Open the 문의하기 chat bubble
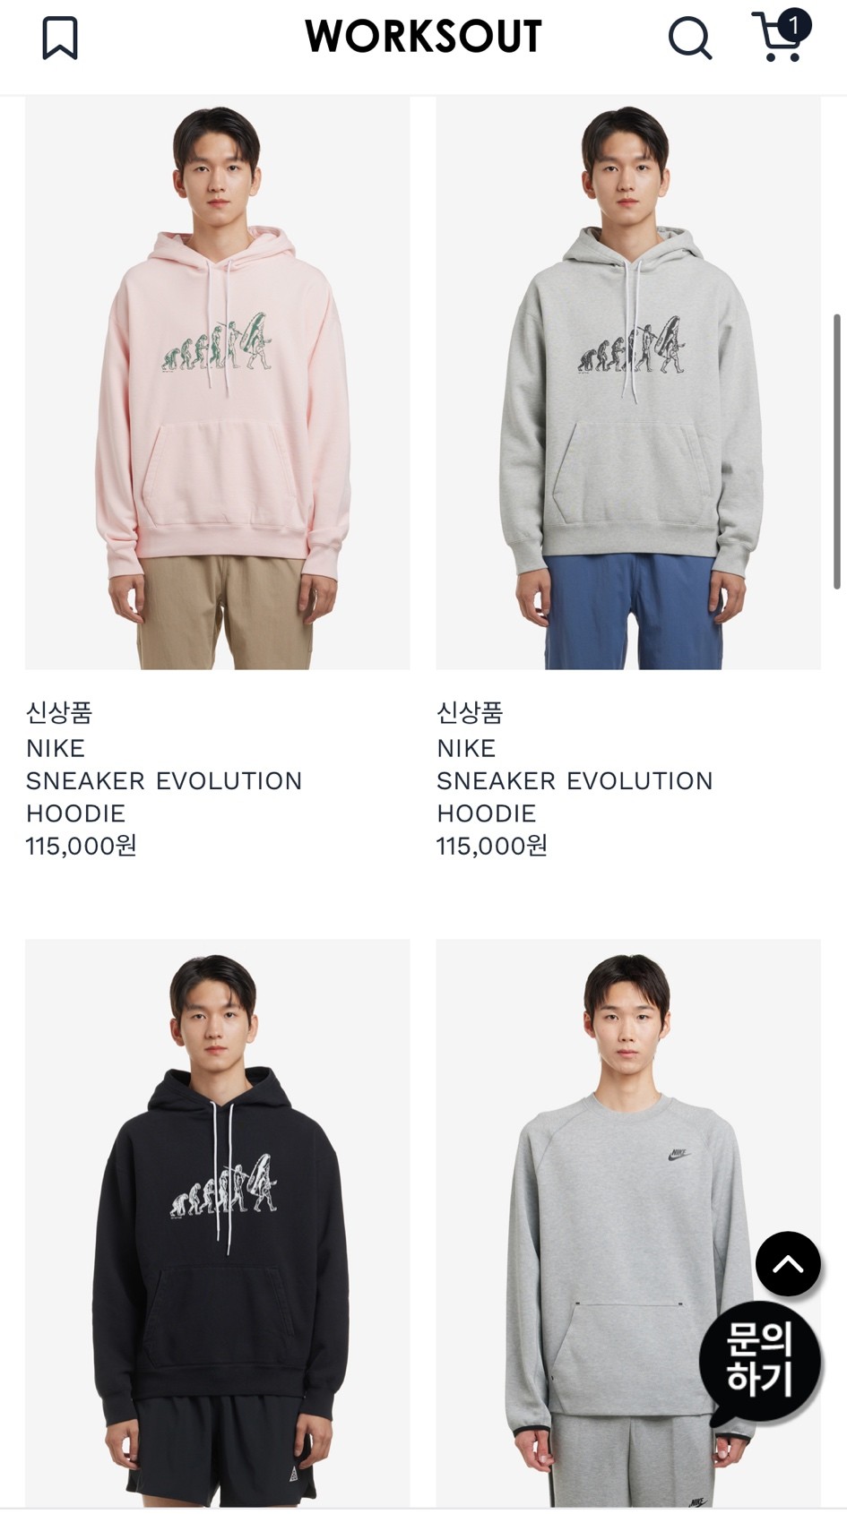Viewport: 847px width, 1514px height. (760, 1362)
